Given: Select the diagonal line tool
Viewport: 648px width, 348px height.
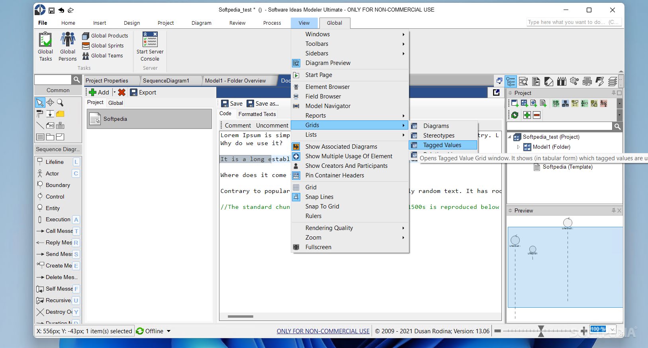Looking at the screenshot, I should (40, 126).
